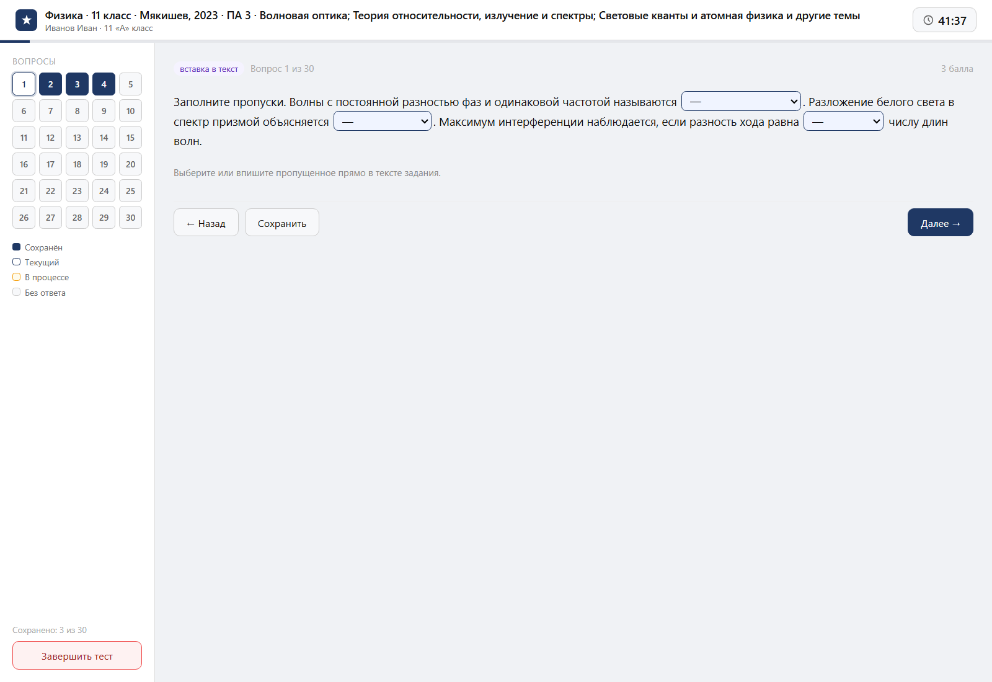Click the 'В процессе' legend entry
Image resolution: width=992 pixels, height=682 pixels.
tap(41, 277)
